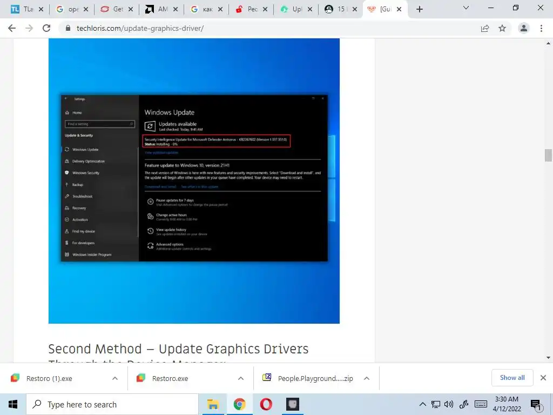Open the network tray icon
This screenshot has width=553, height=415.
pyautogui.click(x=436, y=404)
